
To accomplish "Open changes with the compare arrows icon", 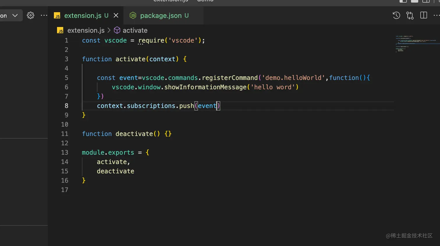I will [410, 15].
